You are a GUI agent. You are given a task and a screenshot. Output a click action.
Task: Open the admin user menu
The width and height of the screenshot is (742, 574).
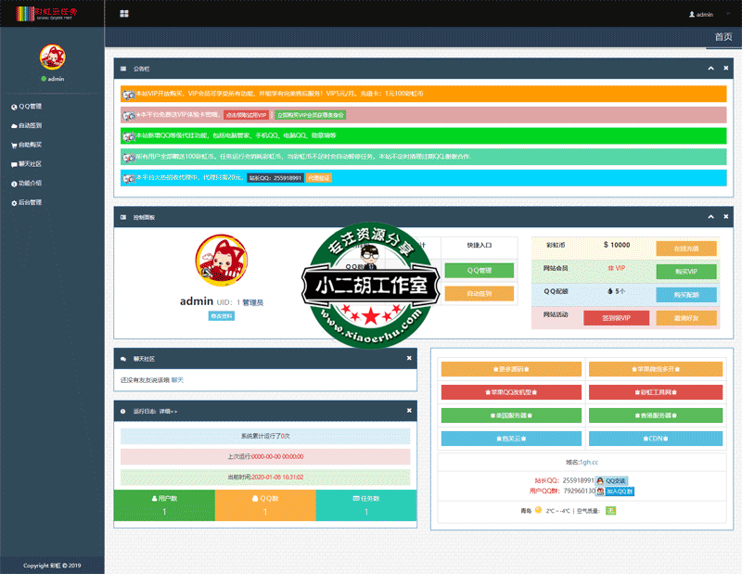(x=701, y=15)
